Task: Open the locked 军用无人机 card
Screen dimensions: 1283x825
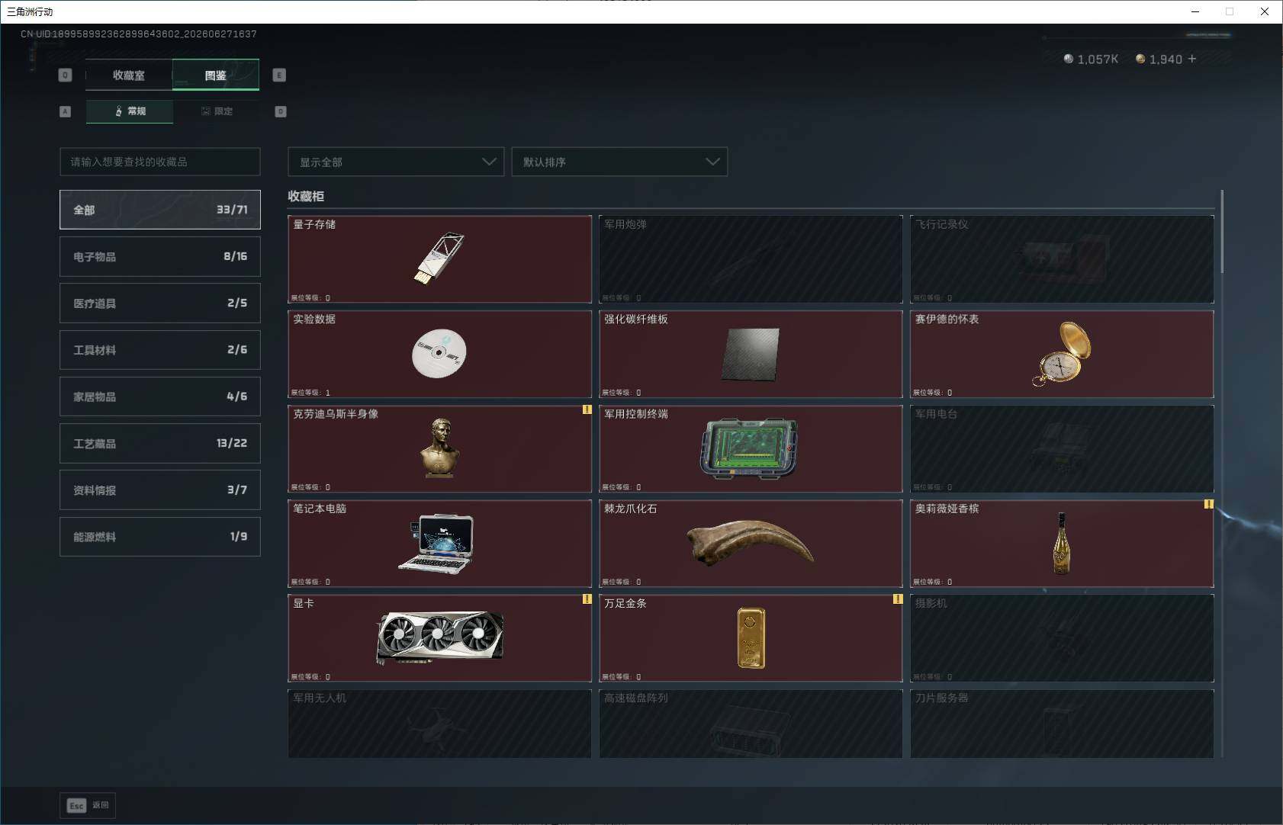Action: [439, 724]
